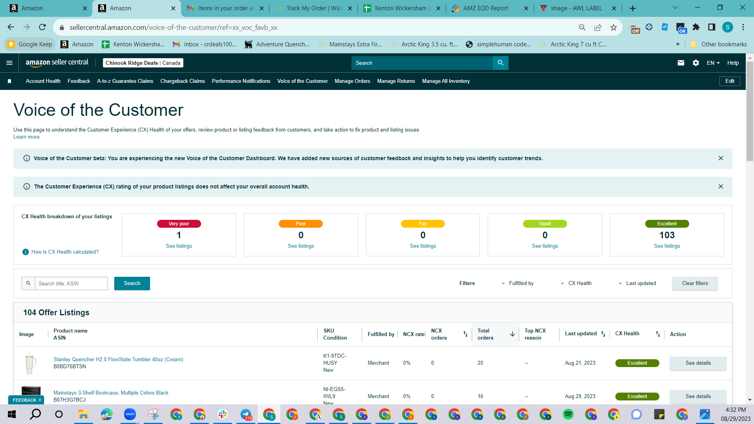Click the share page icon in address bar
754x424 pixels.
(x=598, y=27)
